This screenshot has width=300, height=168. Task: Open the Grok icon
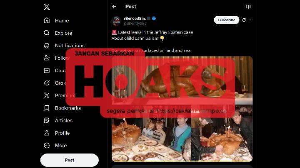47,83
